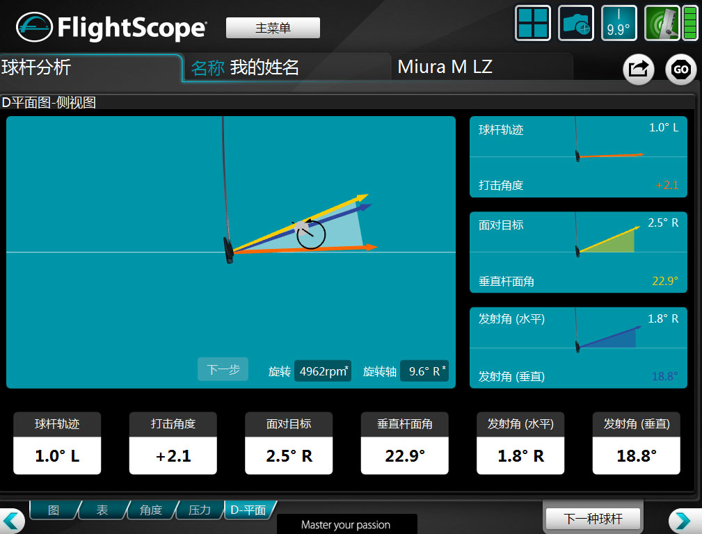This screenshot has height=534, width=702.
Task: Click the green radar sensor status icon
Action: pyautogui.click(x=661, y=23)
